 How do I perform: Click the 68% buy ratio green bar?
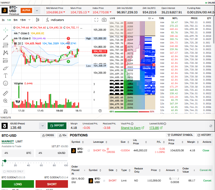[x=126, y=112]
